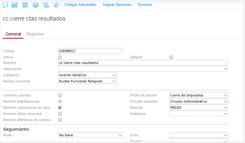
Task: Click the Nombre input field
Action: coord(143,62)
